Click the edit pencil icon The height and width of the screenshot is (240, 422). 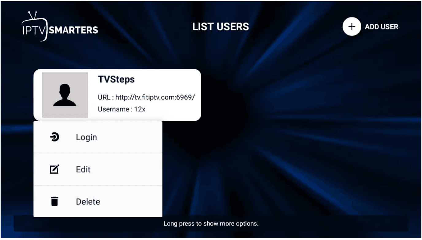54,169
